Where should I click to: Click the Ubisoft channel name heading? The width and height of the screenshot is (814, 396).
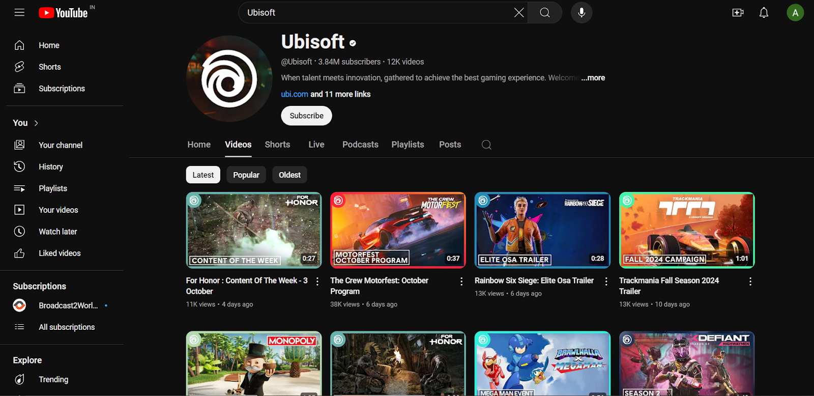coord(313,42)
